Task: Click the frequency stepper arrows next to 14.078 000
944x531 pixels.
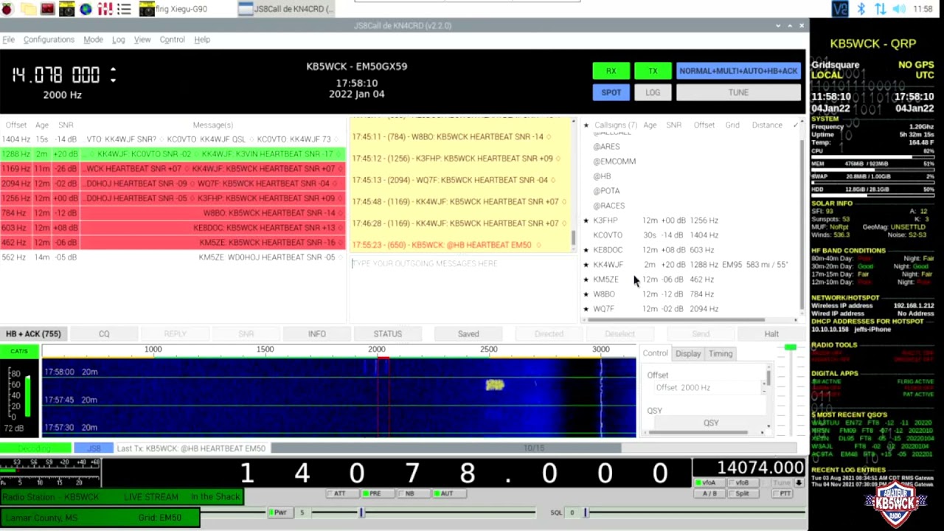Action: (113, 74)
